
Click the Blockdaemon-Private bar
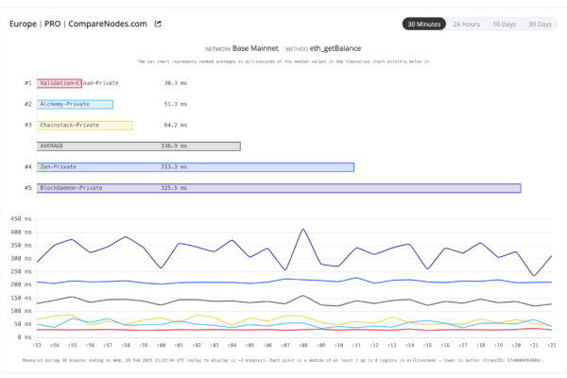(279, 188)
